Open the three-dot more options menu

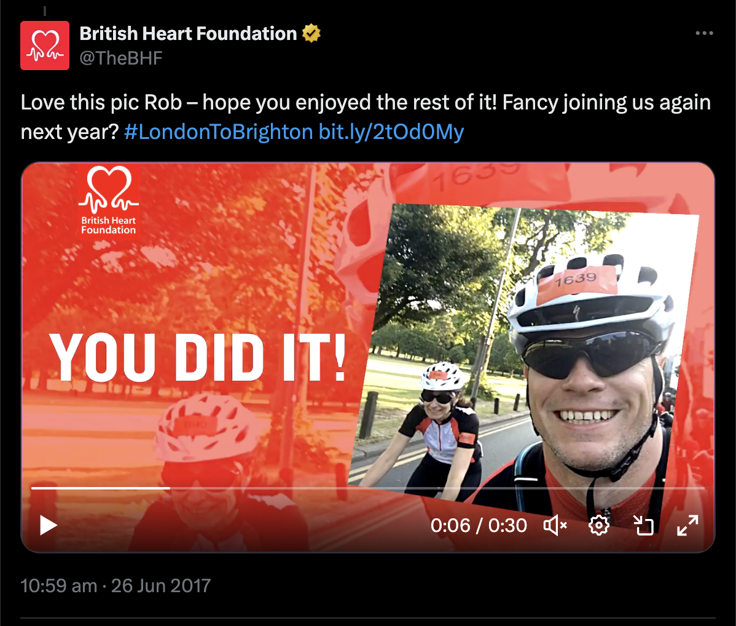[x=704, y=33]
